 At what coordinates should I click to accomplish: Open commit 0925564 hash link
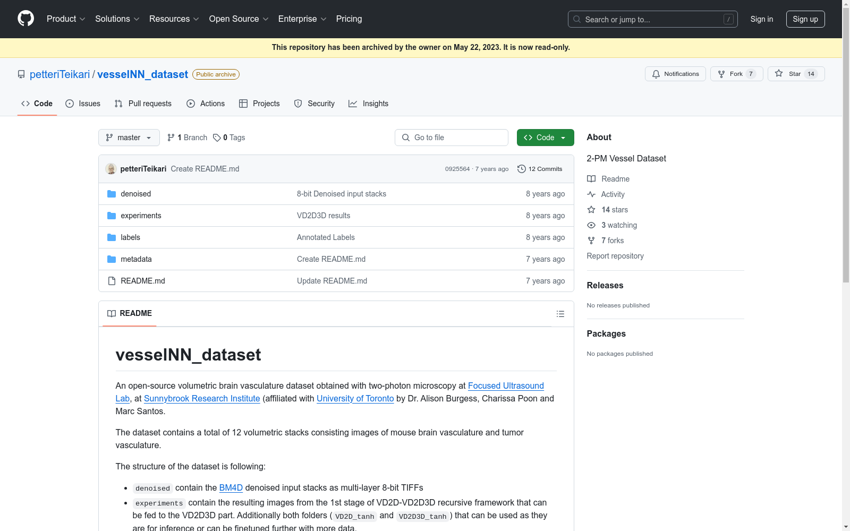457,169
